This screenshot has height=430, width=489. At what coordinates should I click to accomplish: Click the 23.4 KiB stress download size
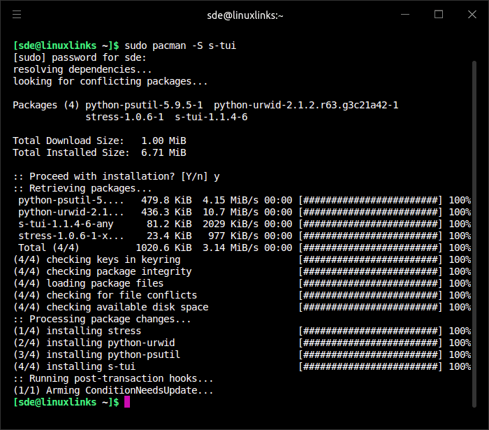tap(169, 236)
